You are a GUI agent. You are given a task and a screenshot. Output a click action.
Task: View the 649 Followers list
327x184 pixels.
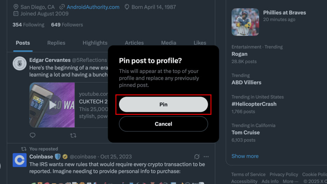(67, 25)
